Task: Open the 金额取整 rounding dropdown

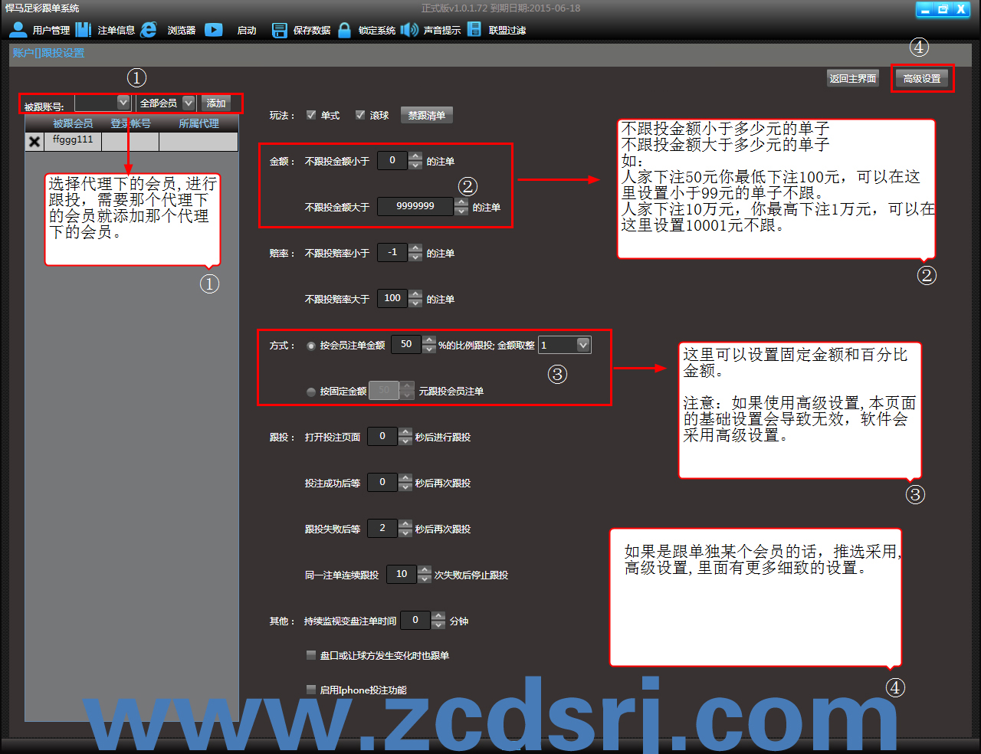Action: pos(583,345)
